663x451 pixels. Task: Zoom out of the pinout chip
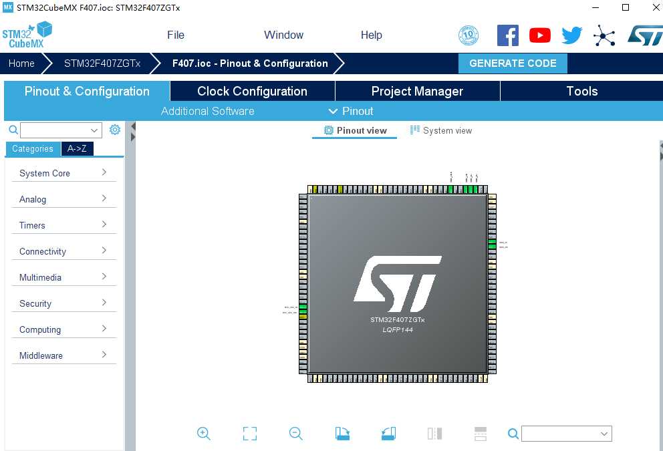click(295, 433)
